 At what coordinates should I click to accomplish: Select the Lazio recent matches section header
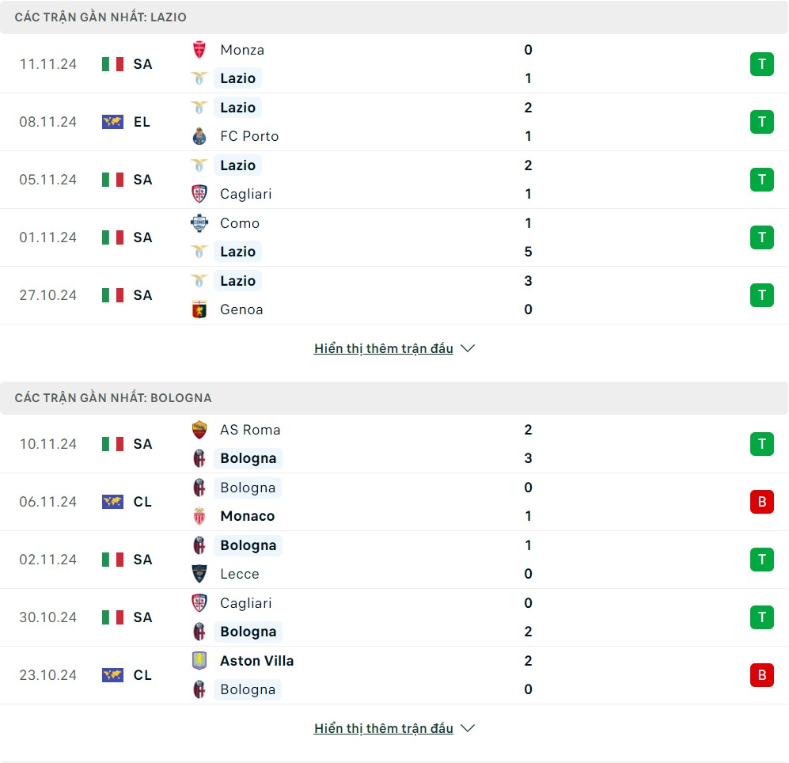tap(101, 17)
